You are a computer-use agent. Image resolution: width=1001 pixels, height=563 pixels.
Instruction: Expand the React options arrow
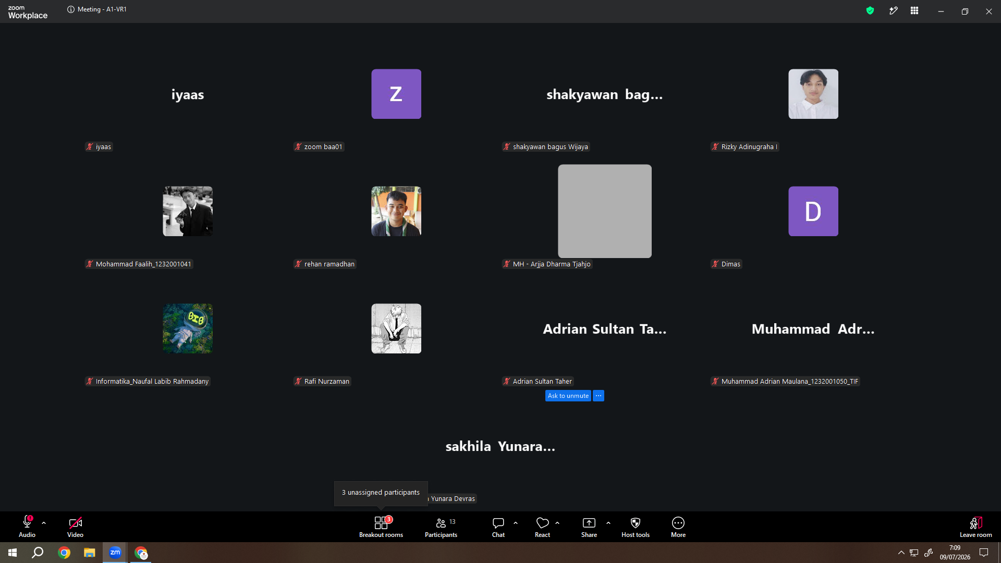coord(557,523)
